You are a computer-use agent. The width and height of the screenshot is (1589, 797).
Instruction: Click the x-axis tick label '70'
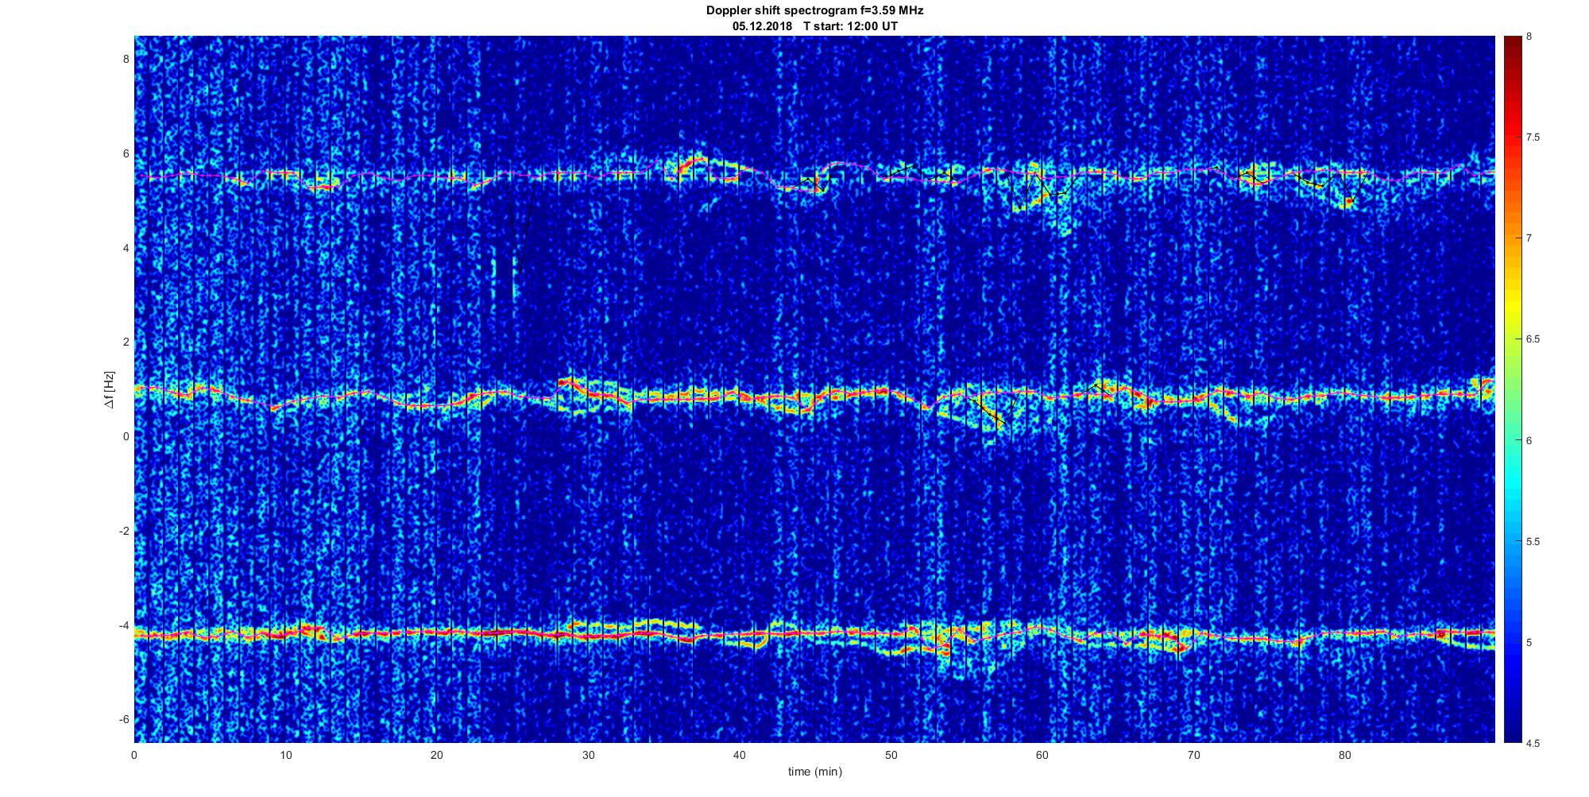click(1193, 754)
